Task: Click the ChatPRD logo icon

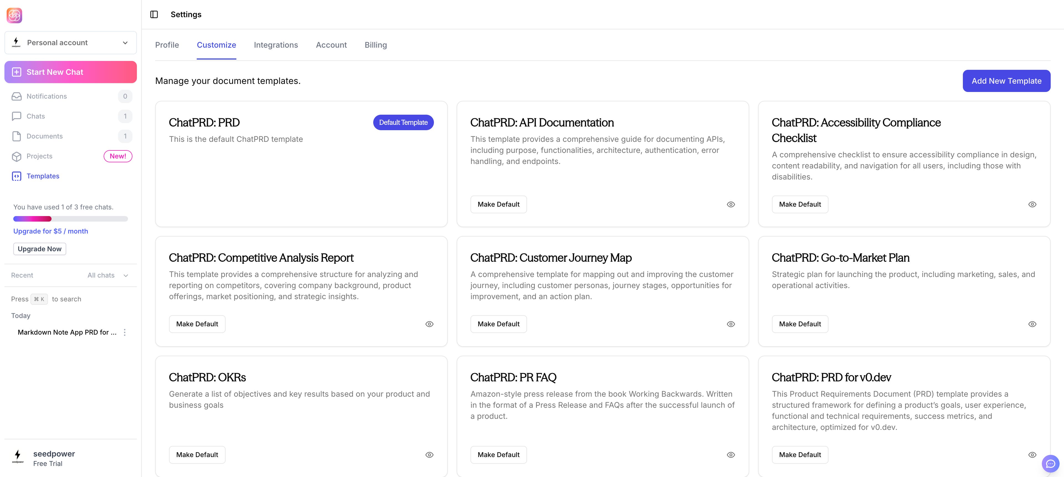Action: pos(14,15)
